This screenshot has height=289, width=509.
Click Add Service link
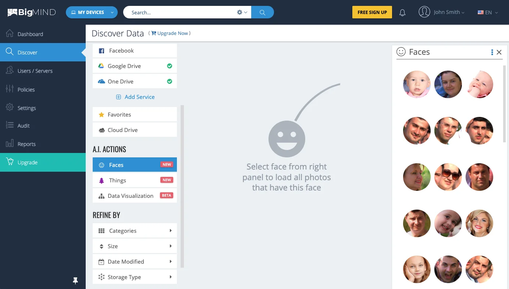coord(135,97)
